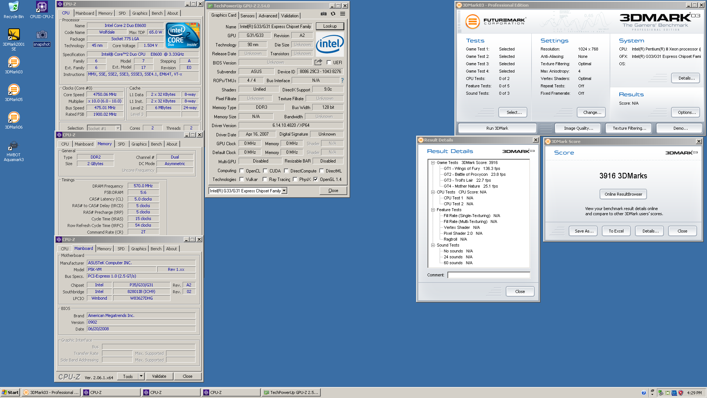Screen dimensions: 707x398
Task: Open SPD tab in top CPU-Z window
Action: [x=122, y=13]
